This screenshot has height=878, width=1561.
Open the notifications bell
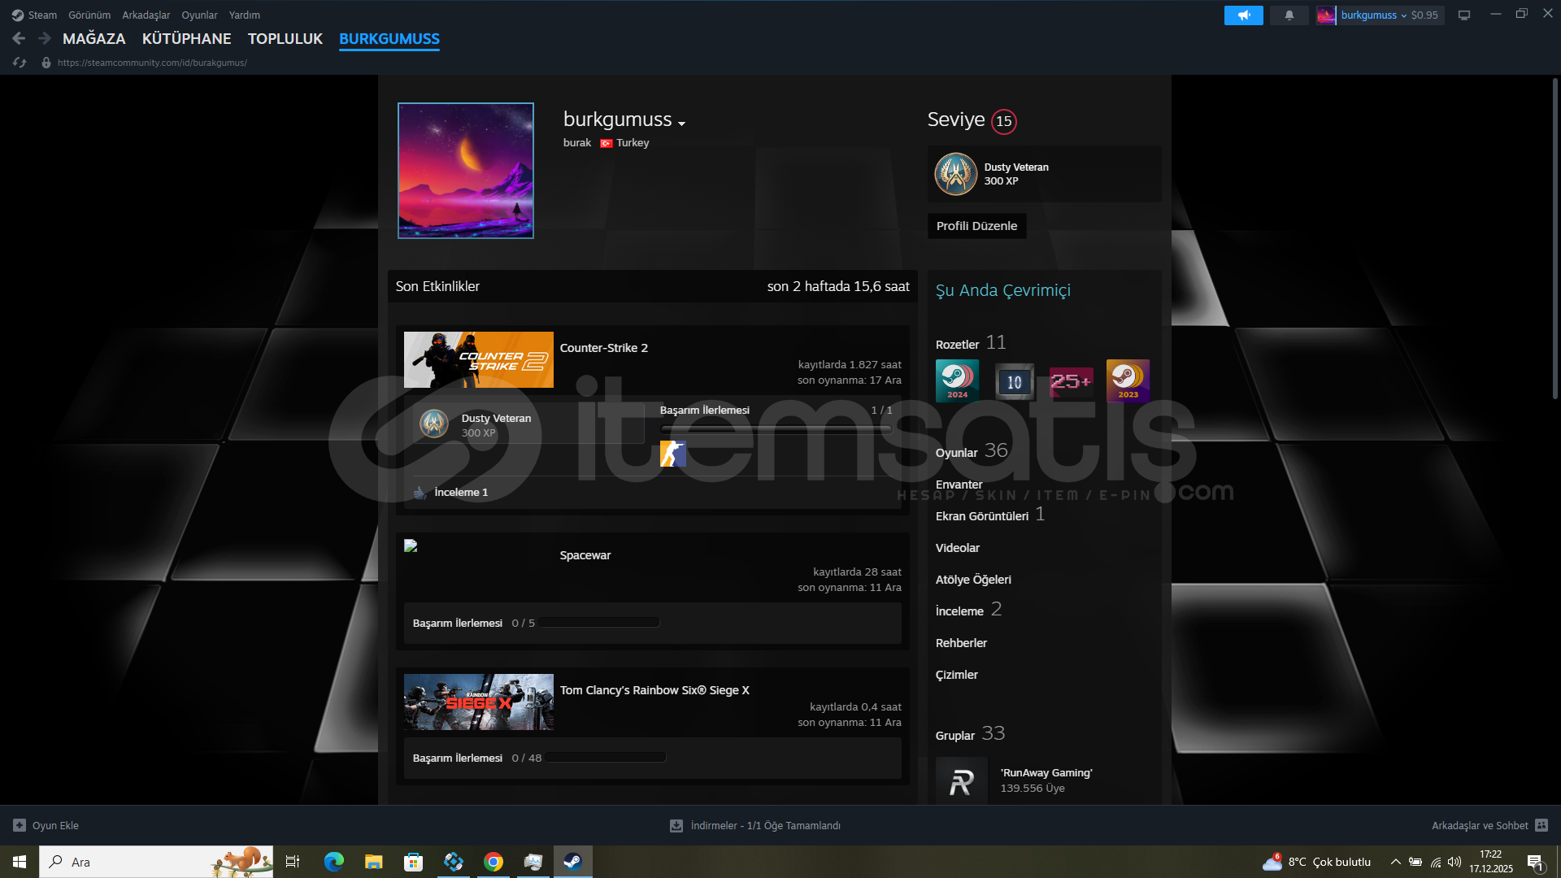[1289, 15]
